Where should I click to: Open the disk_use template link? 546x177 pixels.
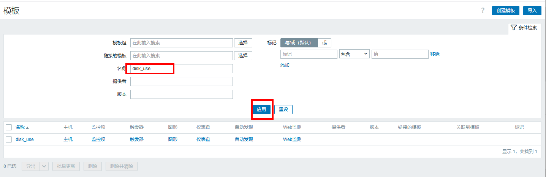25,139
